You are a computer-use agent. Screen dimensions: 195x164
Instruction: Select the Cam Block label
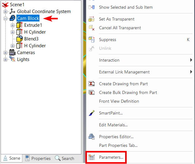[x=28, y=18]
